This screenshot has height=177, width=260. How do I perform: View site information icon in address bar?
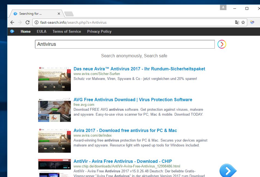37,22
